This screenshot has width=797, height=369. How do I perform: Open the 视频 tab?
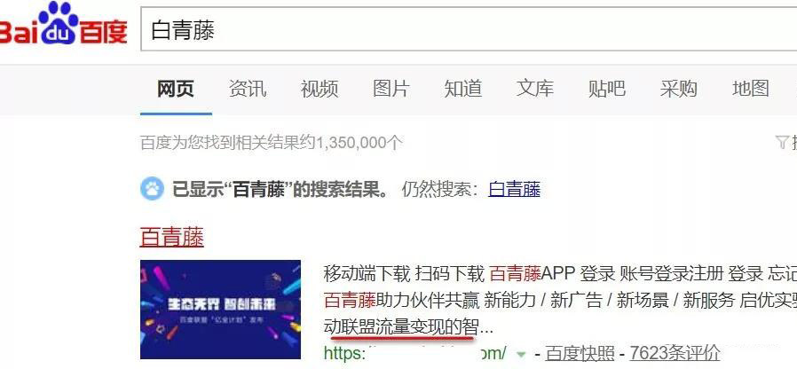(x=320, y=89)
